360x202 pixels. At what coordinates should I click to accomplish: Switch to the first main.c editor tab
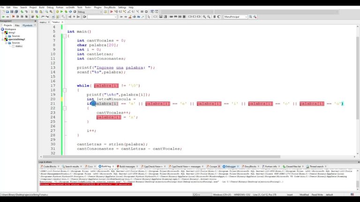click(43, 22)
